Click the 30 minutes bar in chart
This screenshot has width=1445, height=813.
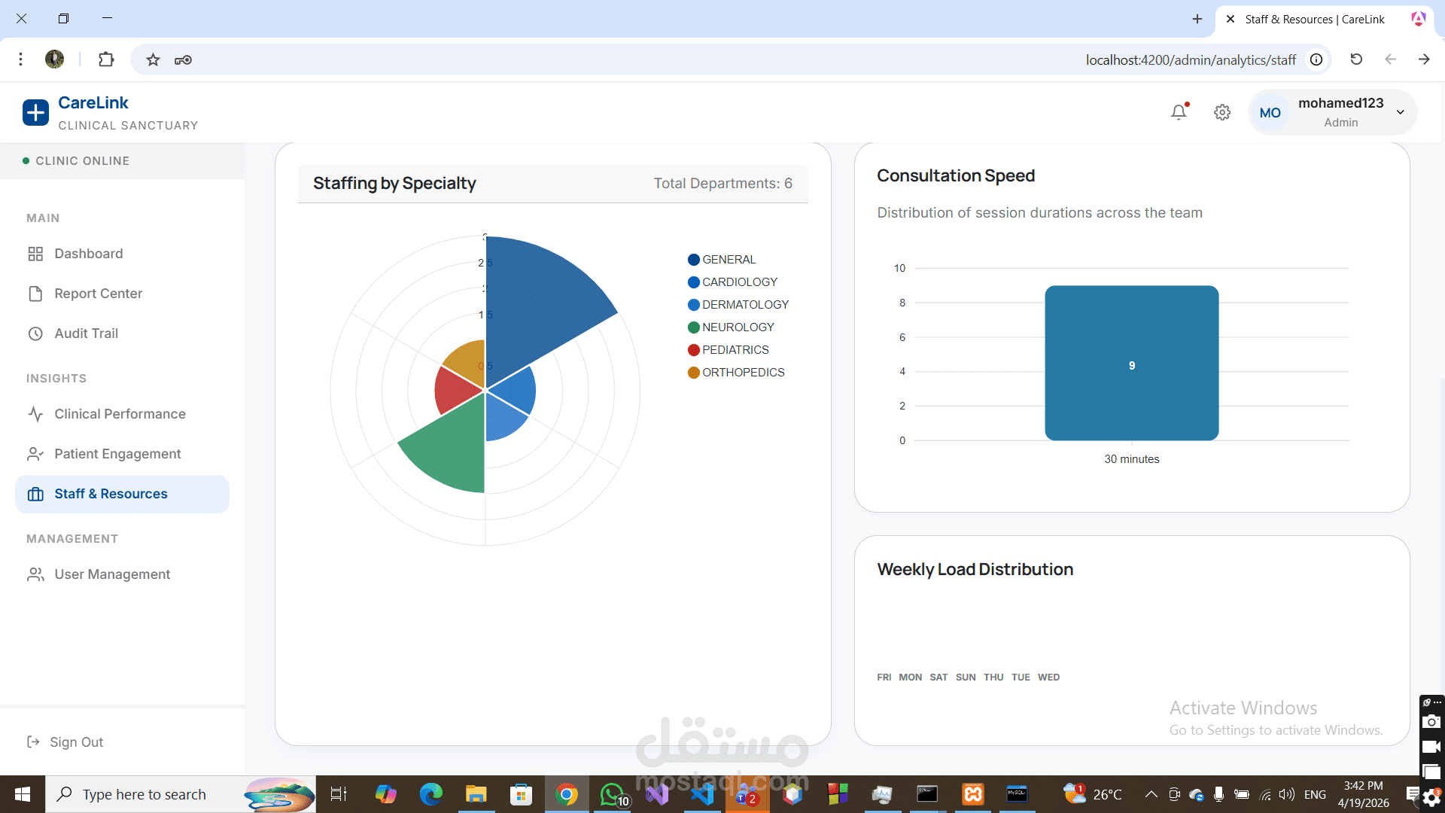pos(1131,364)
